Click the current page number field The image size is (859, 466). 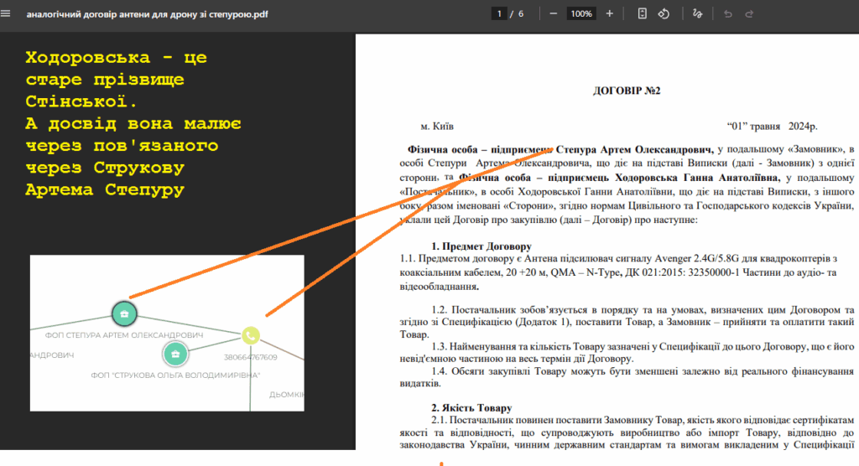500,13
